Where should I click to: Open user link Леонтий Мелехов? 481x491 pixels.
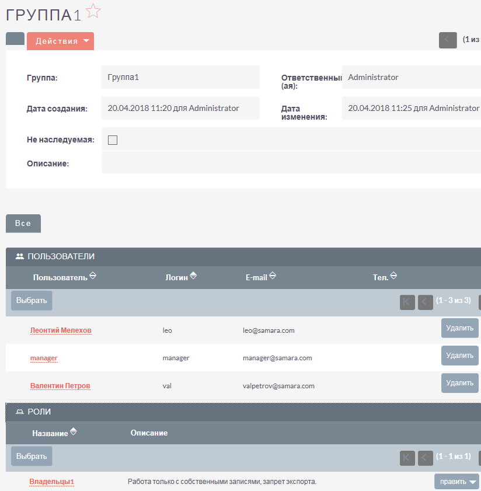pyautogui.click(x=61, y=330)
